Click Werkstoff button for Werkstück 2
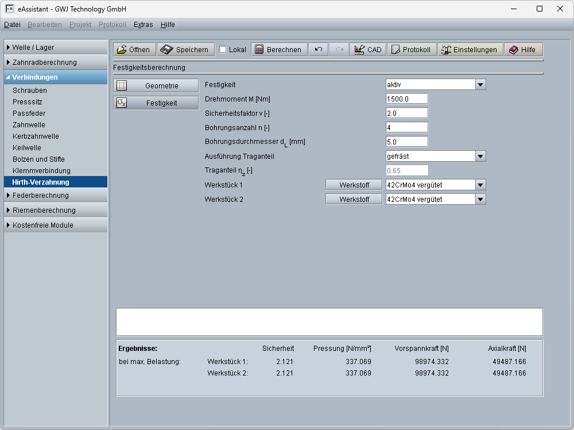Screen dimensions: 574x430 coord(354,200)
